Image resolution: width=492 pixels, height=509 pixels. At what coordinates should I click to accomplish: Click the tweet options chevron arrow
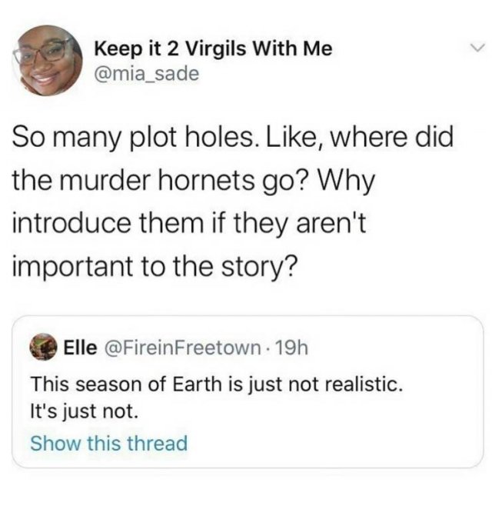(477, 48)
